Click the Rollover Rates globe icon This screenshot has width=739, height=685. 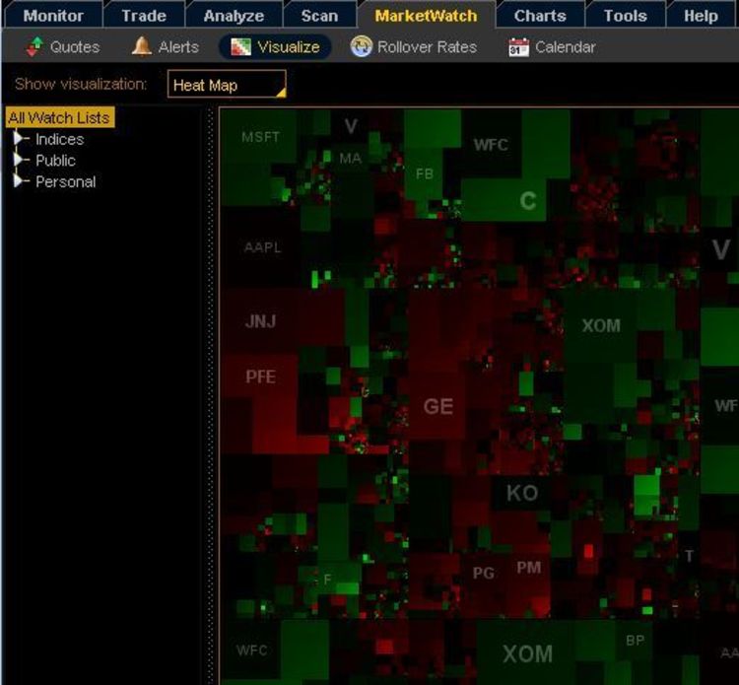coord(361,46)
